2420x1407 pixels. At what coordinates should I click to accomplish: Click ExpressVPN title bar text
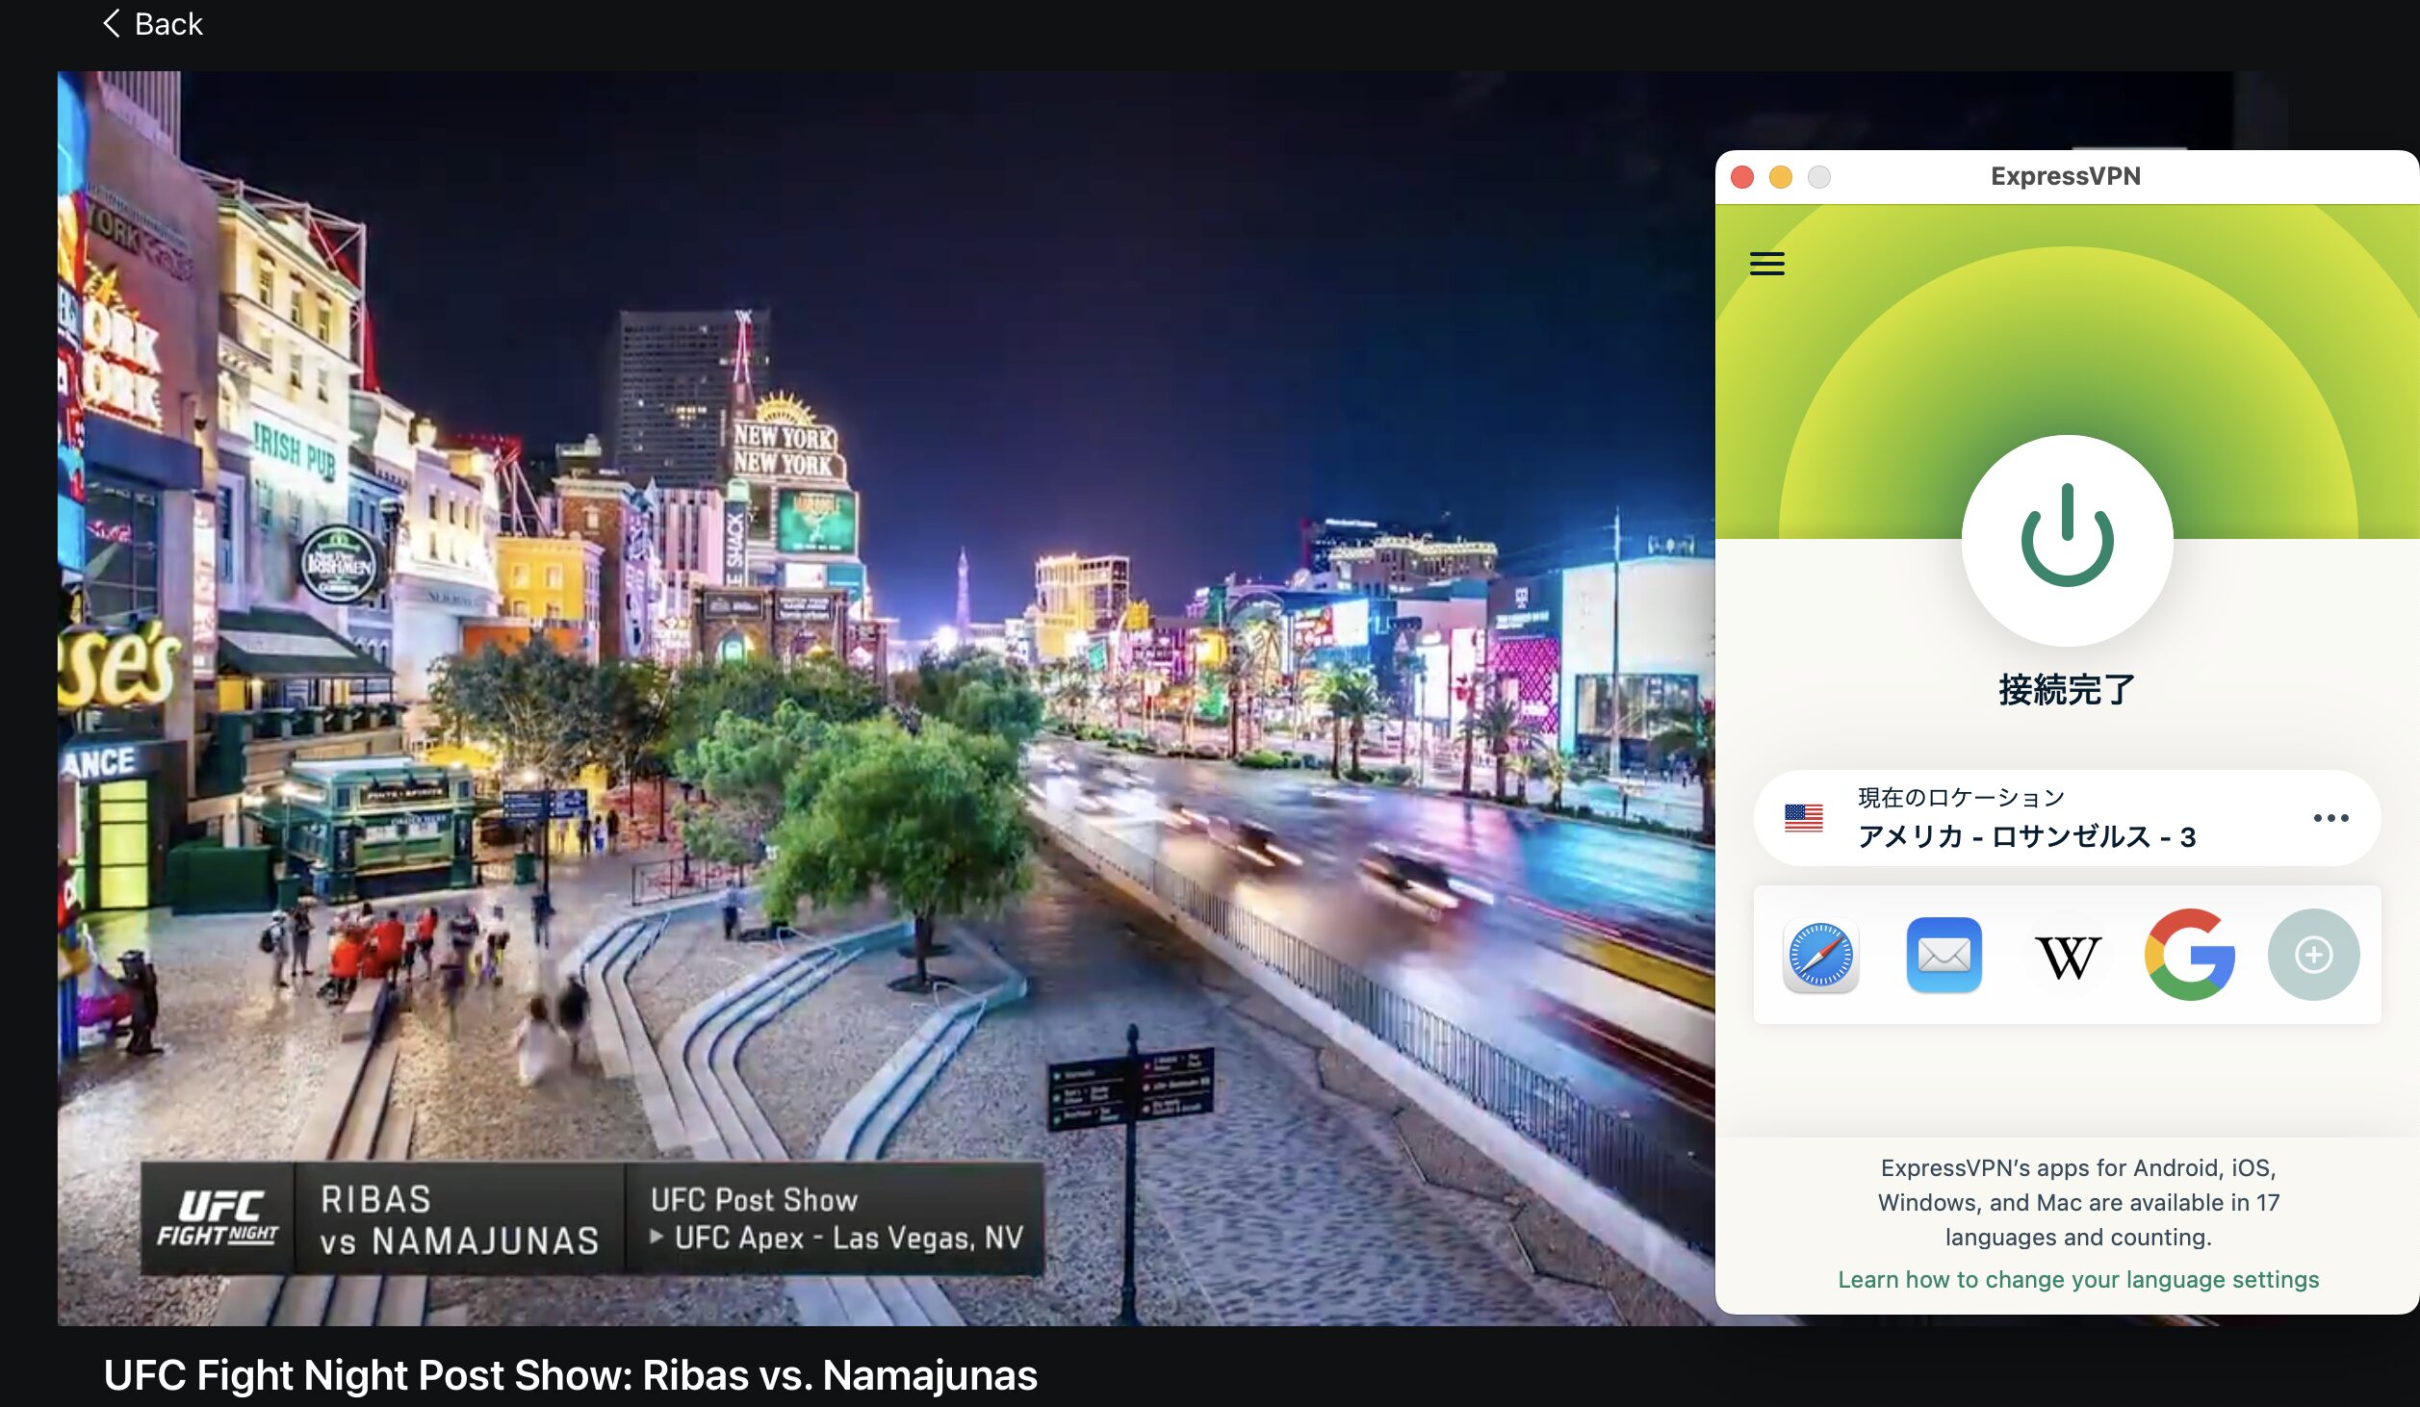(2066, 176)
